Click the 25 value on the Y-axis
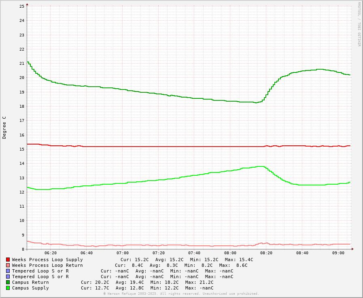363x298 pixels. pyautogui.click(x=22, y=6)
